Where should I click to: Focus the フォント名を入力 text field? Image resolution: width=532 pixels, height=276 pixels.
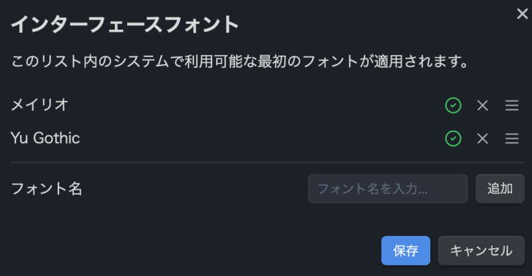388,188
